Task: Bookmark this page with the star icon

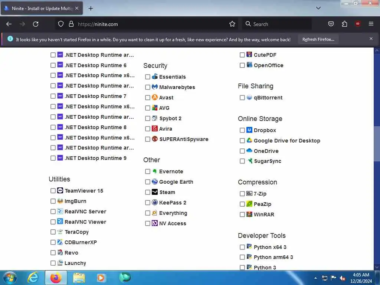Action: tap(232, 24)
